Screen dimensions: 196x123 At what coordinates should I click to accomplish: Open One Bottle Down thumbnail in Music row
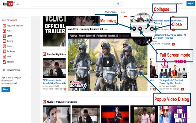173,114
